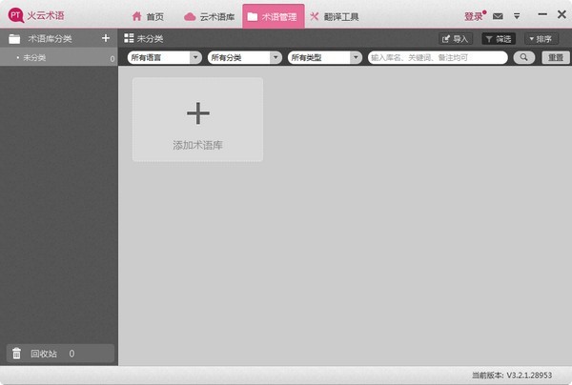572x385 pixels.
Task: Toggle the 筛选 filter button
Action: [499, 39]
